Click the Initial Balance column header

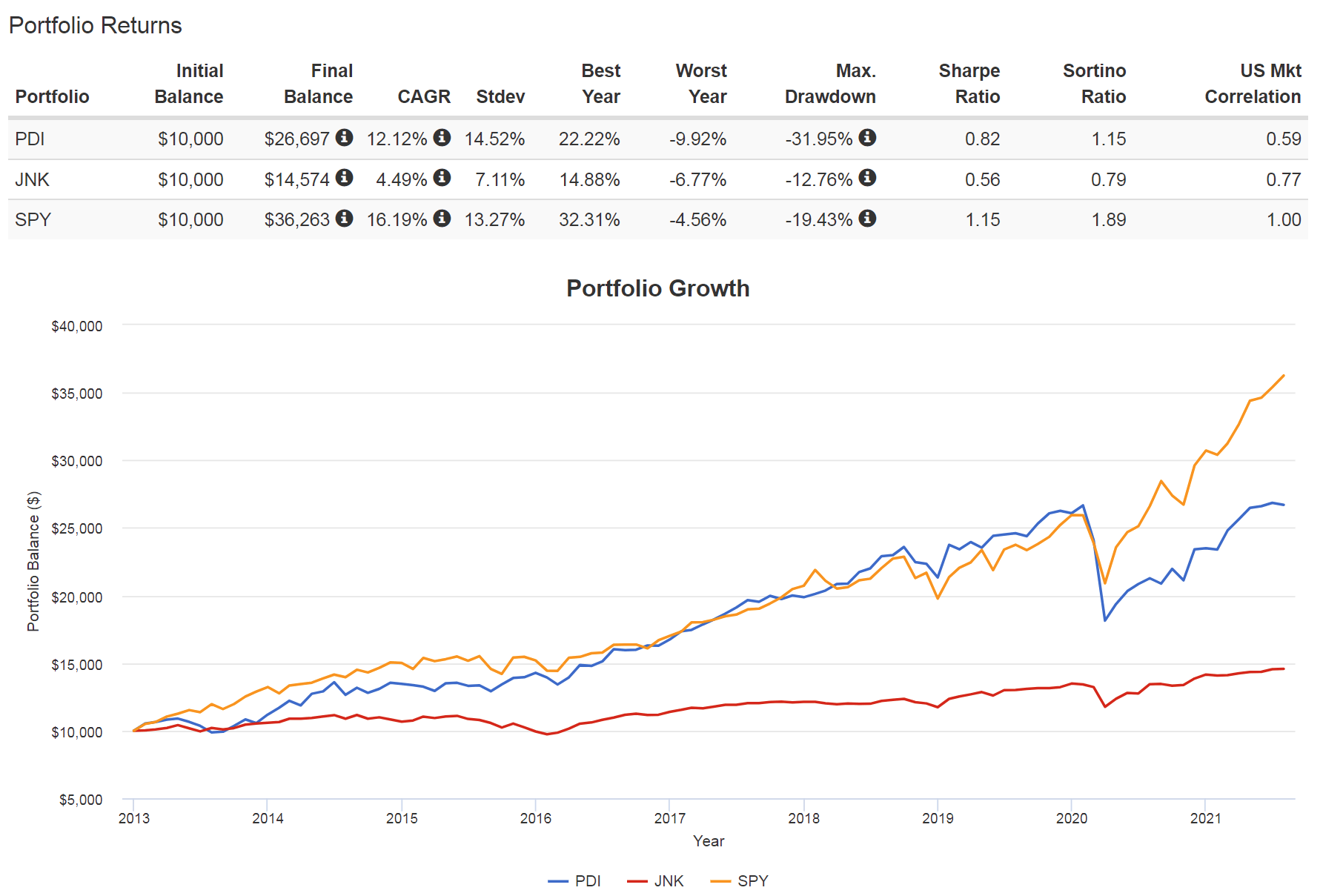coord(189,84)
